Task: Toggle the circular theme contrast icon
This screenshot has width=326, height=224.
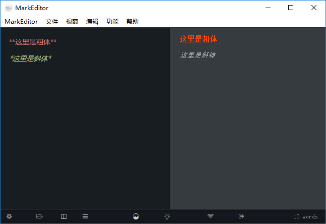Action: [x=136, y=216]
